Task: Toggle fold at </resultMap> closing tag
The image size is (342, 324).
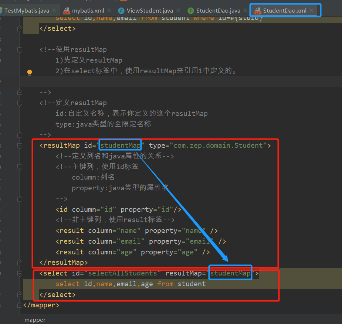Action: pos(20,263)
